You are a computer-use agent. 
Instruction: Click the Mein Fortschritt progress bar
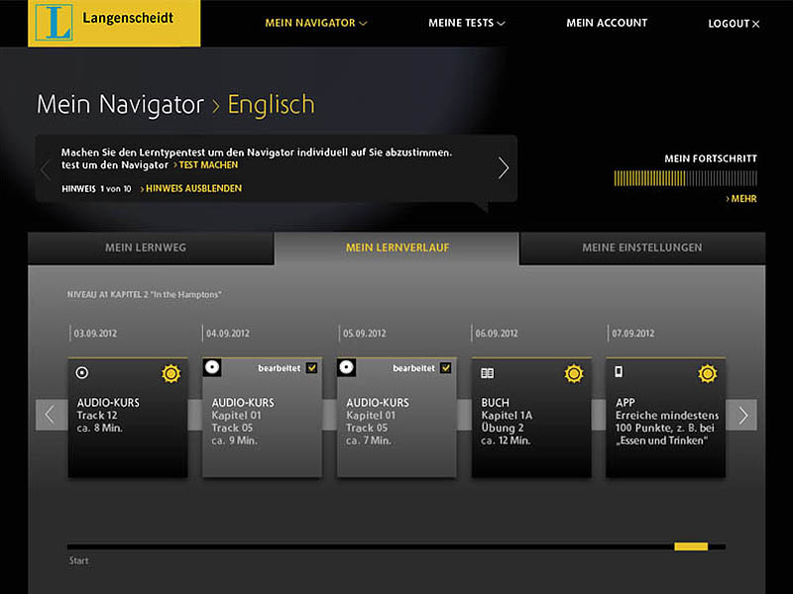685,178
